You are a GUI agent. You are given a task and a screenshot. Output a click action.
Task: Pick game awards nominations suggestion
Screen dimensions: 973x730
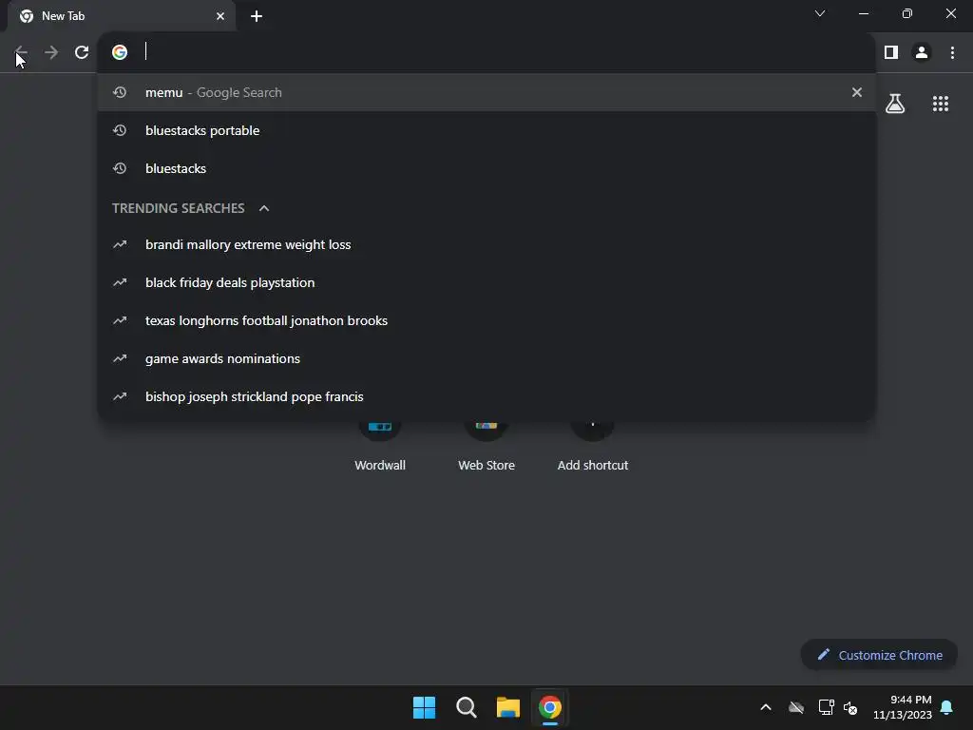click(486, 358)
